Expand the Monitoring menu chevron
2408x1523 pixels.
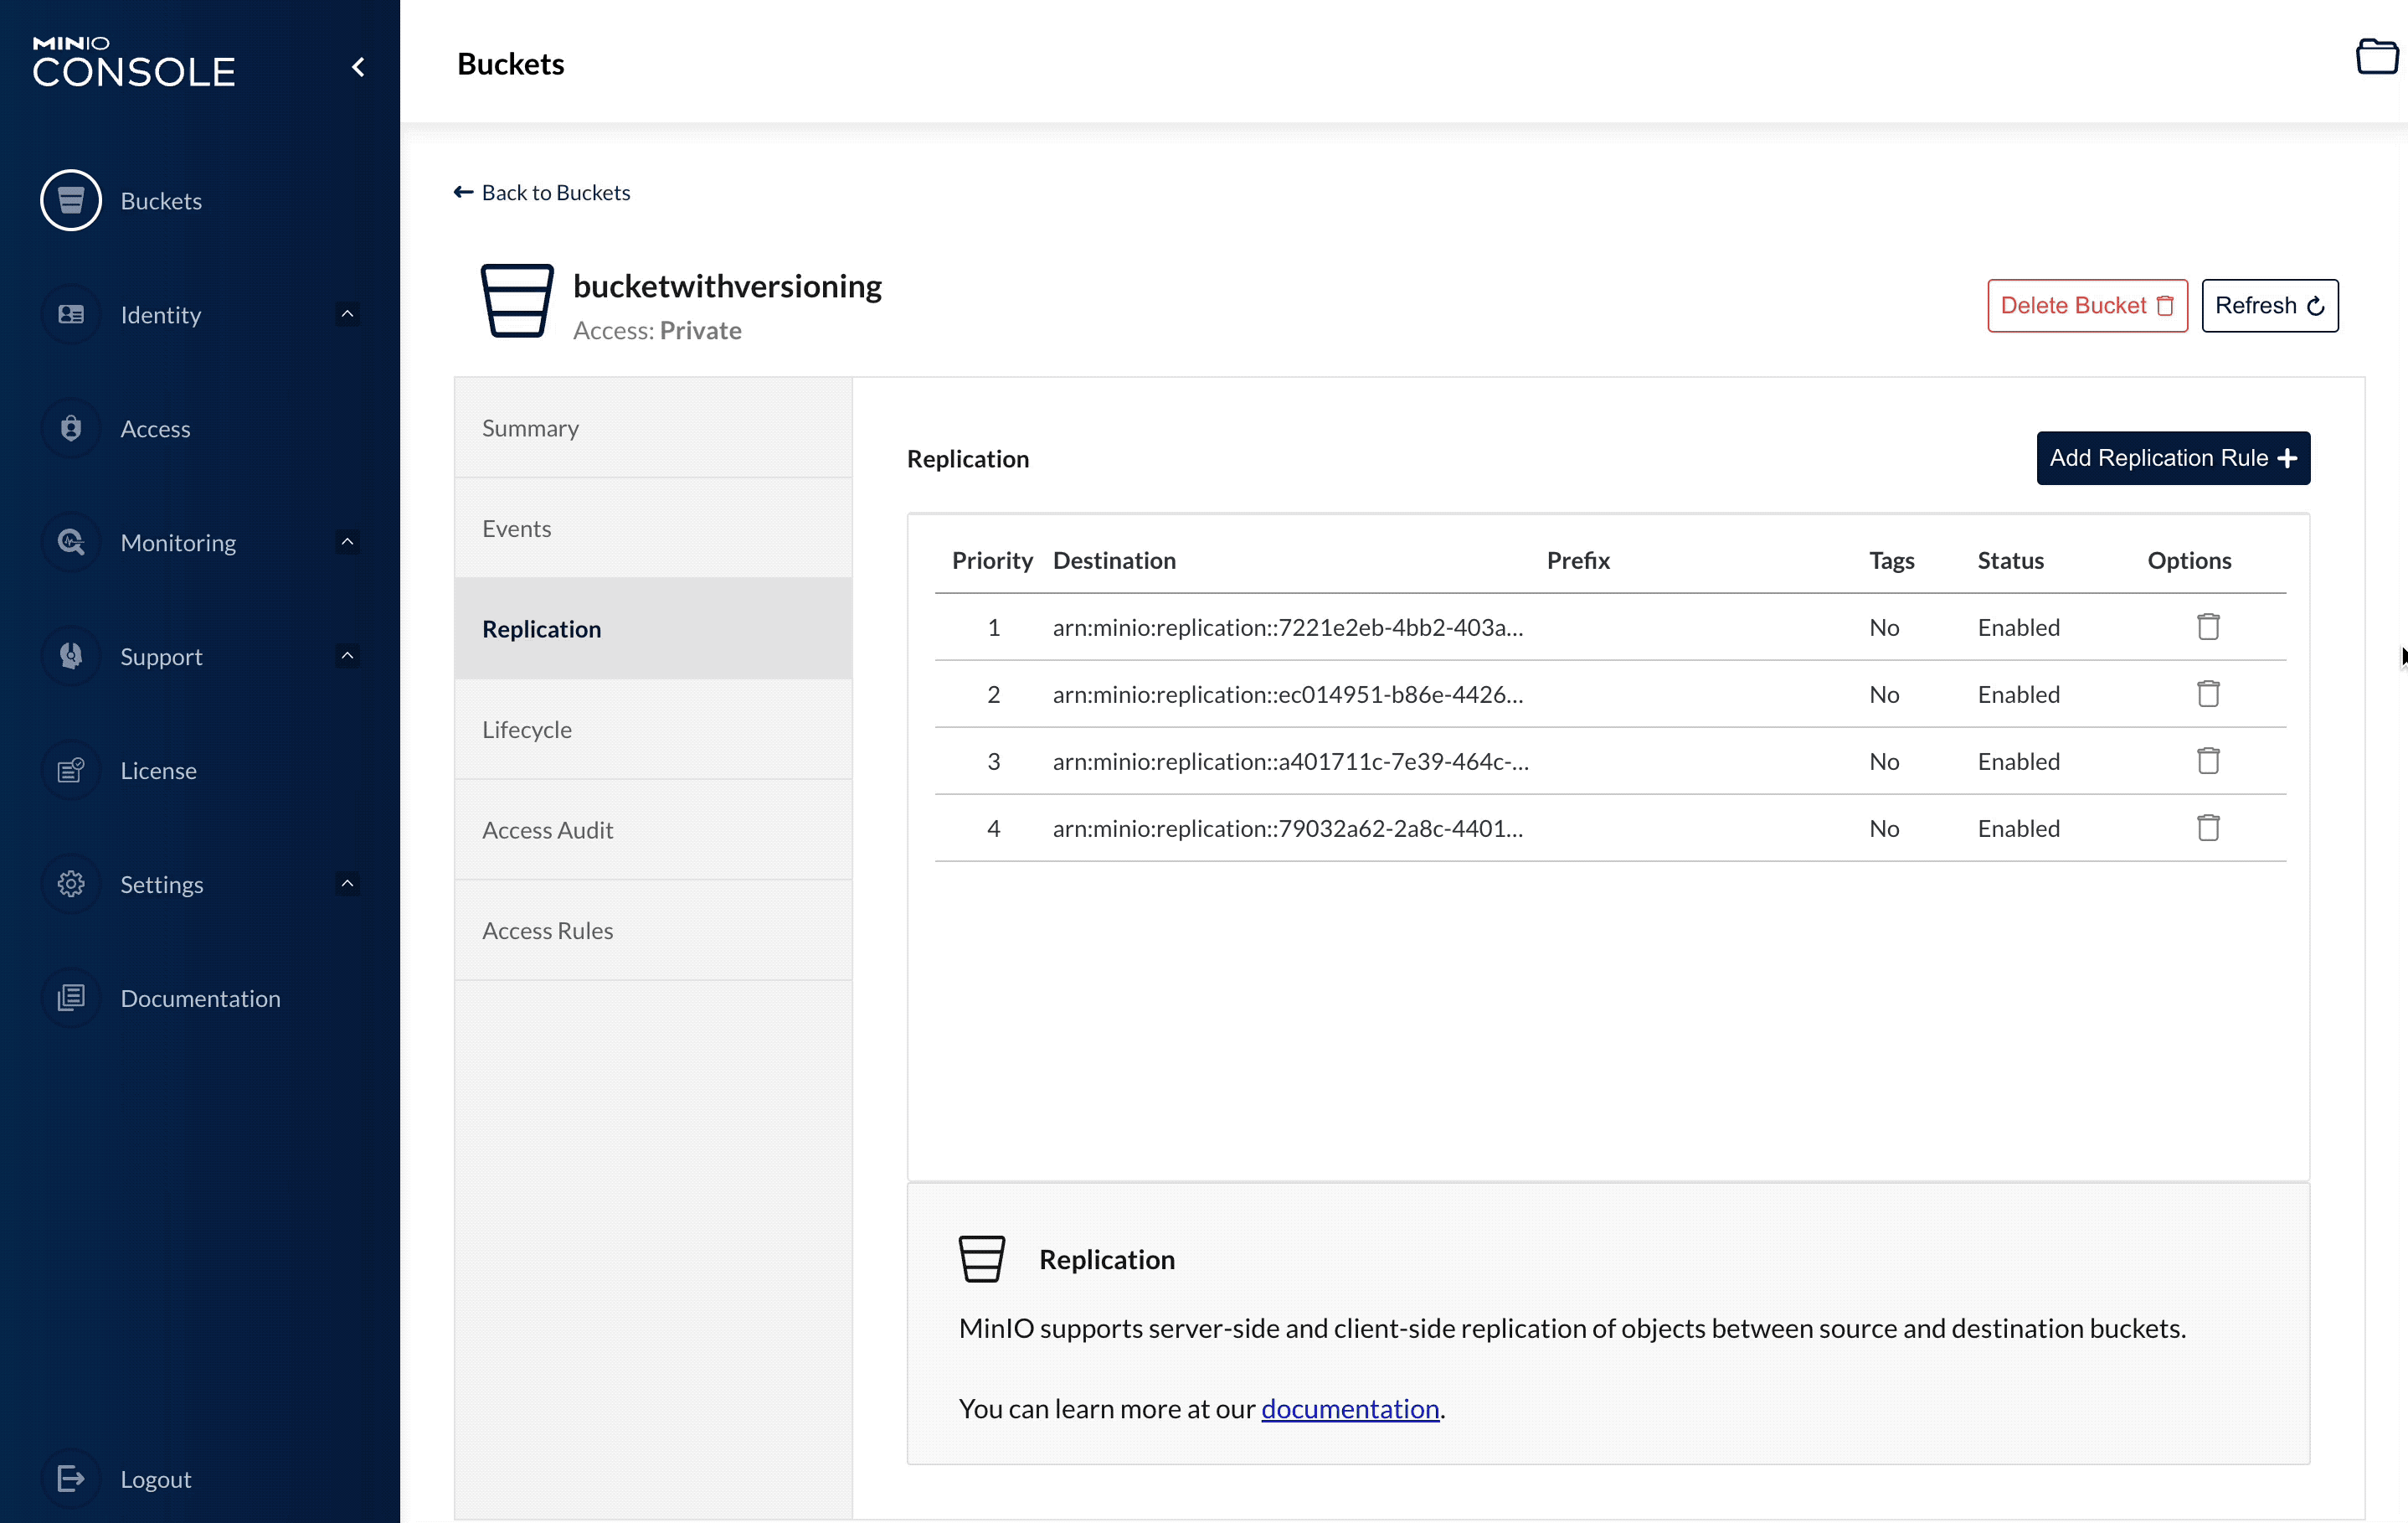coord(347,542)
